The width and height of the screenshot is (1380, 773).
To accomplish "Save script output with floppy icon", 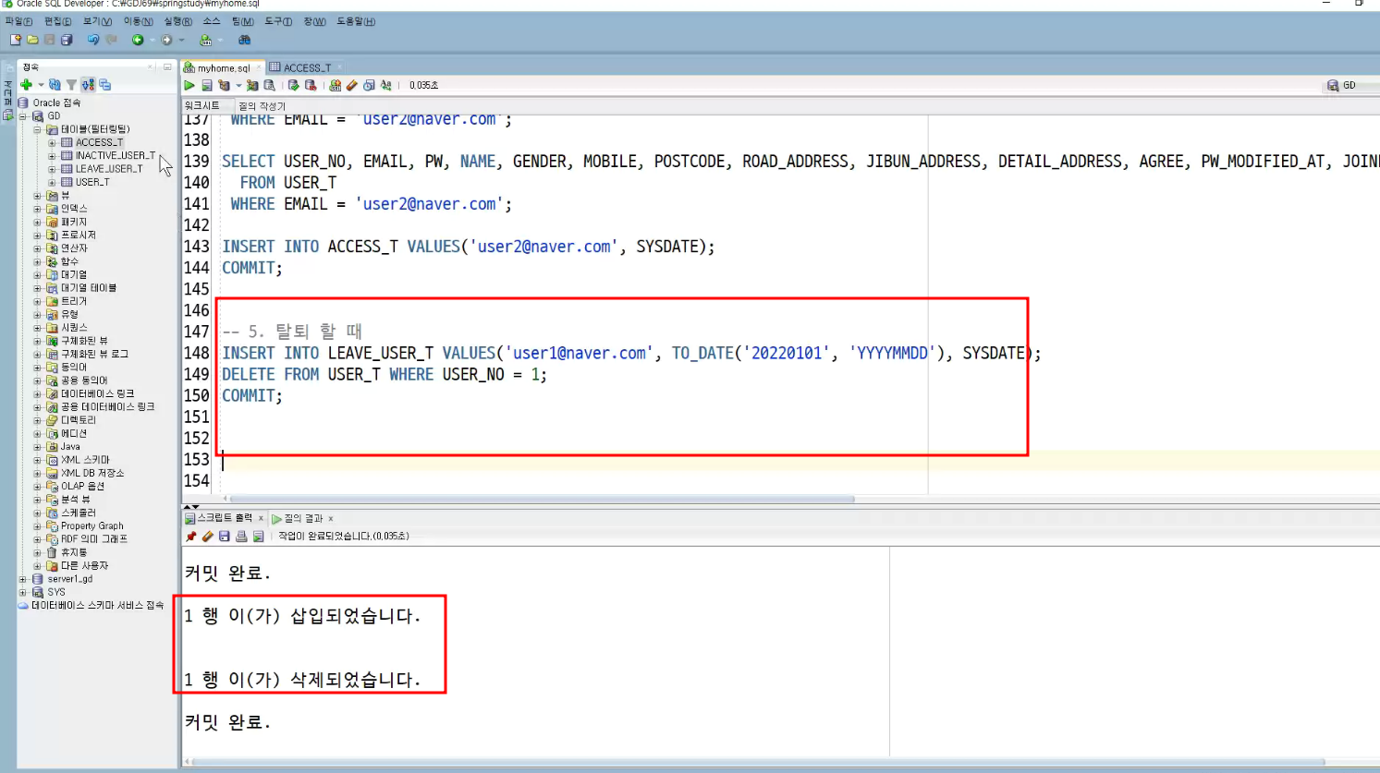I will tap(225, 536).
